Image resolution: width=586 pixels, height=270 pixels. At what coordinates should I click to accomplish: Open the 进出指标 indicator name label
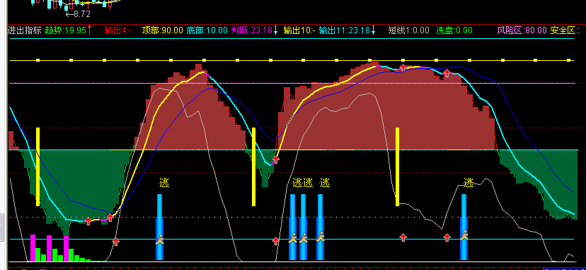coord(24,30)
